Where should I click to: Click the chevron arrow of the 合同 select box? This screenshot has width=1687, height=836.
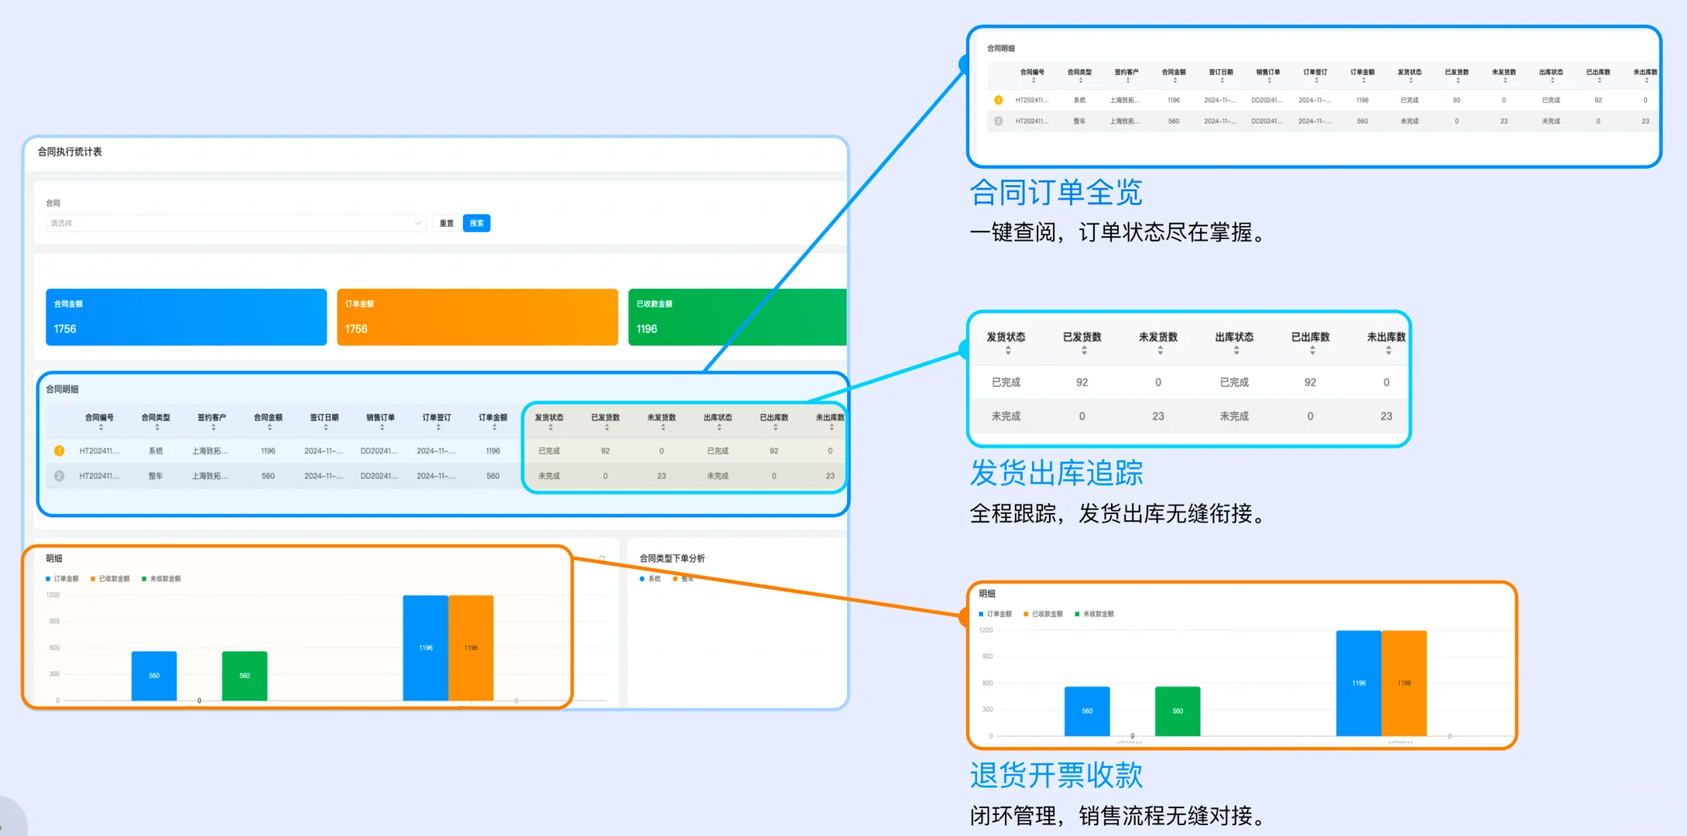[x=417, y=223]
